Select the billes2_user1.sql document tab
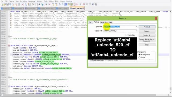Image resolution: width=172 pixels, height=97 pixels. click(x=77, y=8)
